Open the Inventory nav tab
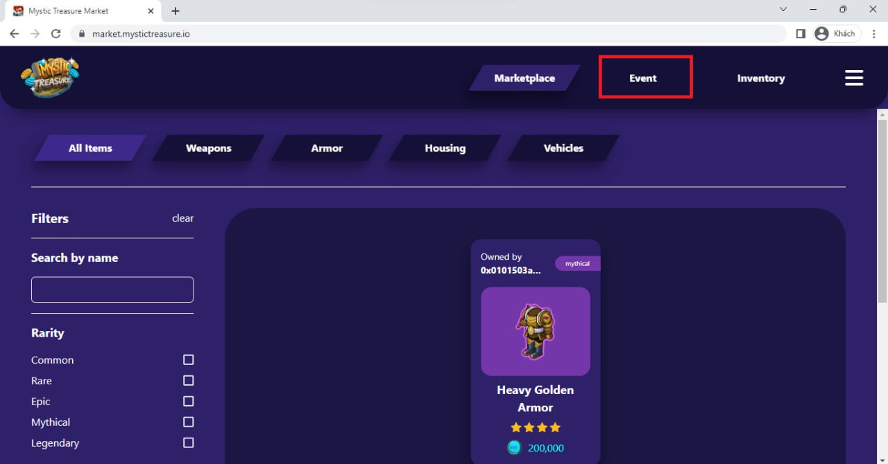Image resolution: width=888 pixels, height=464 pixels. 761,78
